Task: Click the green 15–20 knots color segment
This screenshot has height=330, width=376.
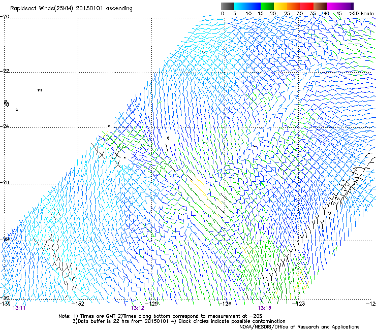Action: (267, 6)
